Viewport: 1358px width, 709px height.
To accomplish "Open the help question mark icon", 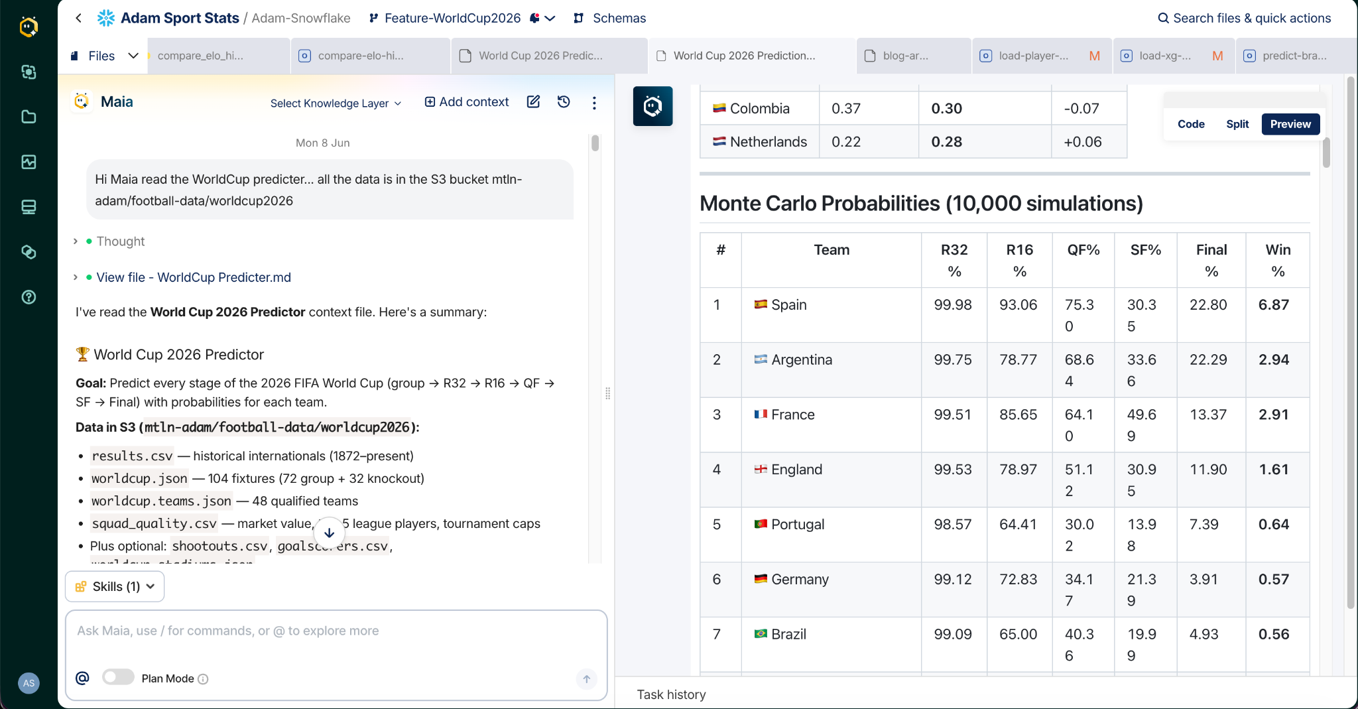I will [x=29, y=297].
